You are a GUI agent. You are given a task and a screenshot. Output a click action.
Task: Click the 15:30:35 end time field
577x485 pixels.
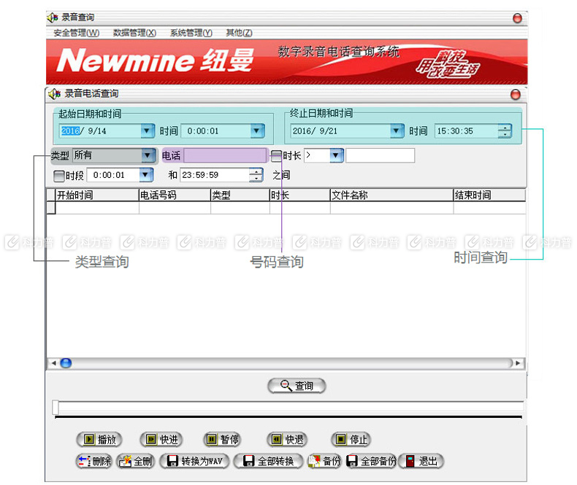pos(466,131)
